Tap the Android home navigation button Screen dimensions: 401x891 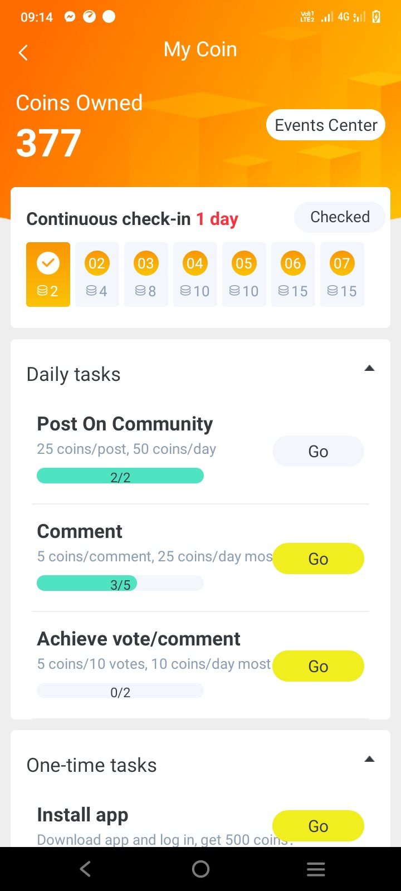200,869
